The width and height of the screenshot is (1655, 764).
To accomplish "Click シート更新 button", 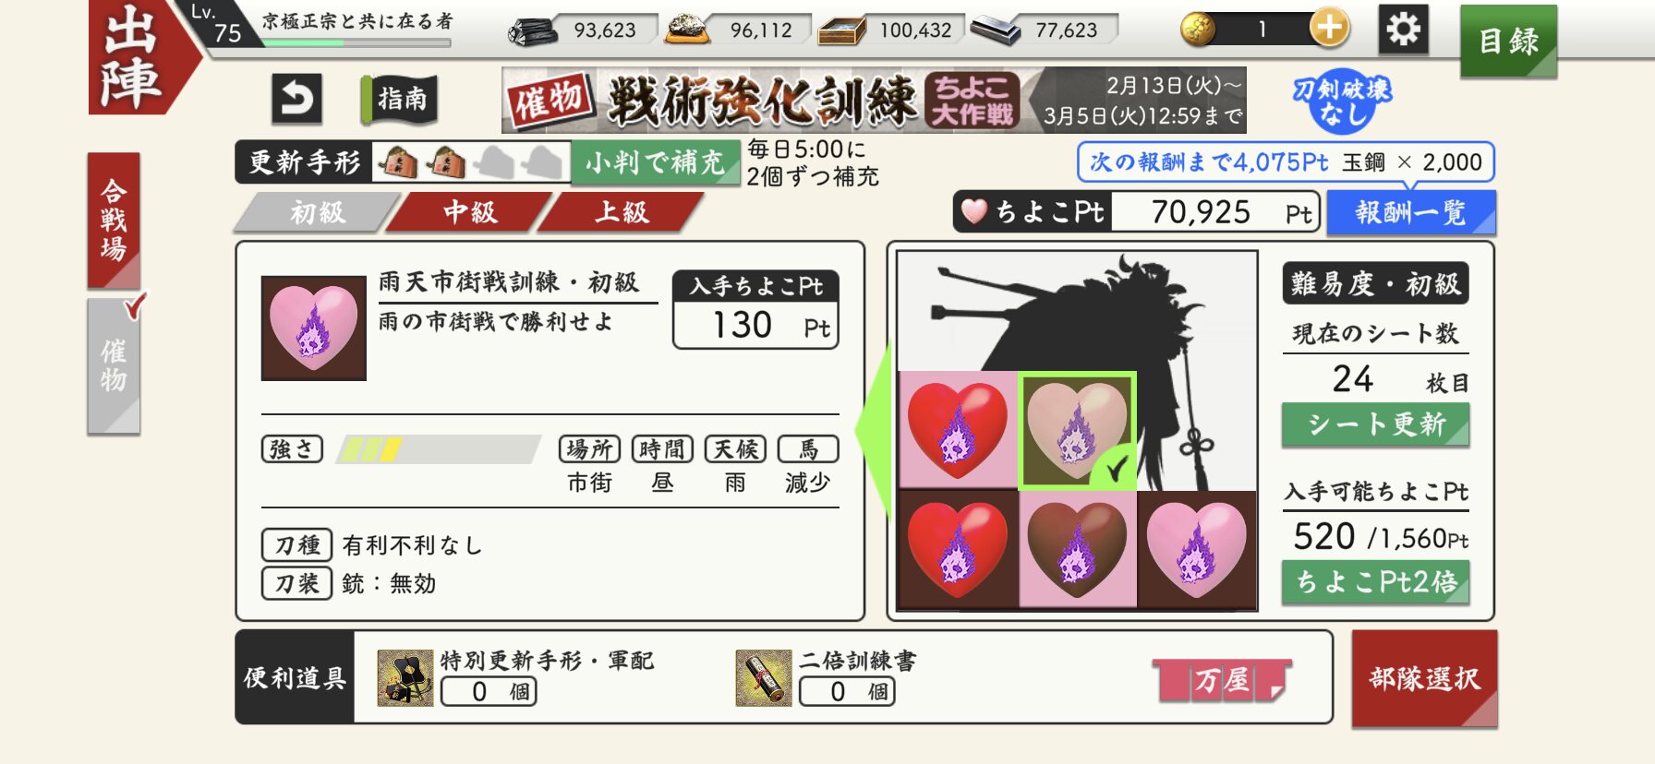I will (x=1375, y=424).
